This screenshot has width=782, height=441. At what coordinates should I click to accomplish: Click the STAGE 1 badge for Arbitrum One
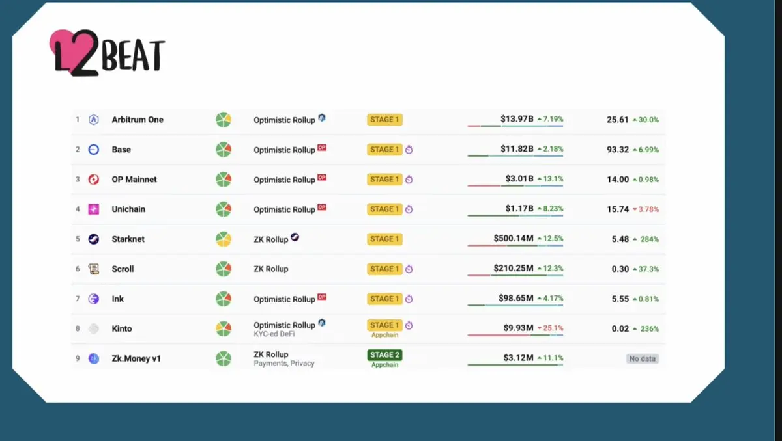(x=384, y=120)
